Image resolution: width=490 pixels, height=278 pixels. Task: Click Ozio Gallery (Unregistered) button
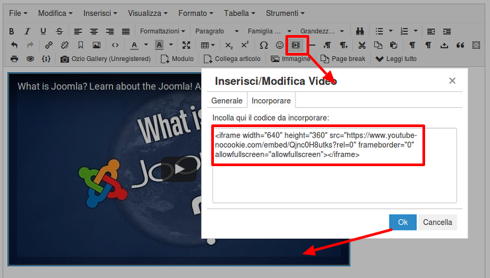[x=105, y=59]
